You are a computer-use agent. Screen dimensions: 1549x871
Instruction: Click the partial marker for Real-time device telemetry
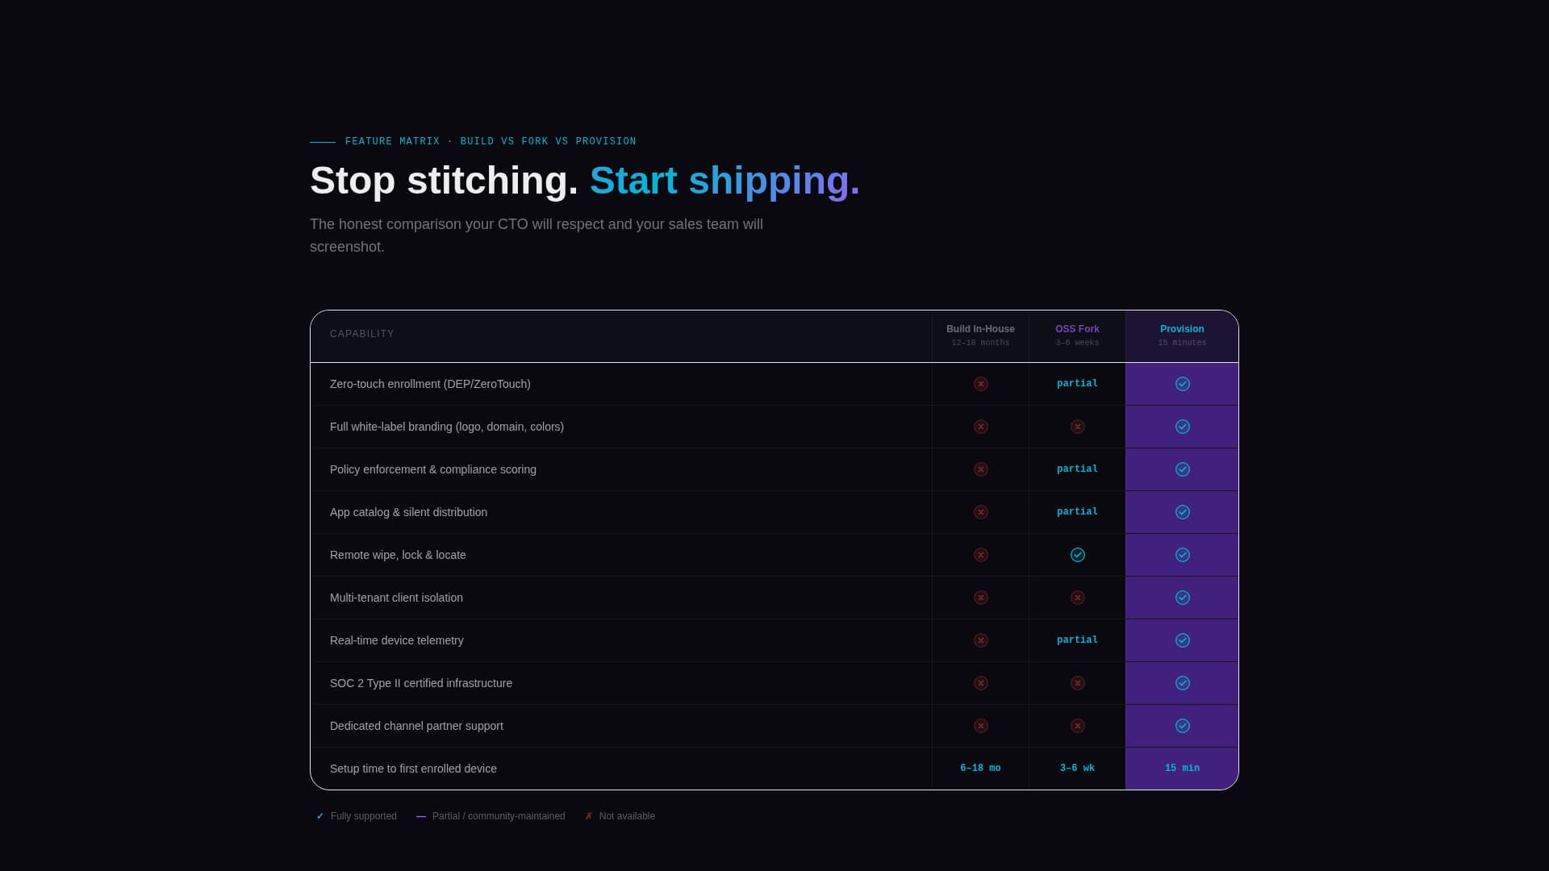[x=1077, y=640]
